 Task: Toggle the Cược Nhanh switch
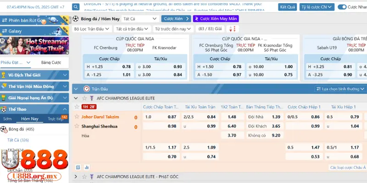point(342,7)
